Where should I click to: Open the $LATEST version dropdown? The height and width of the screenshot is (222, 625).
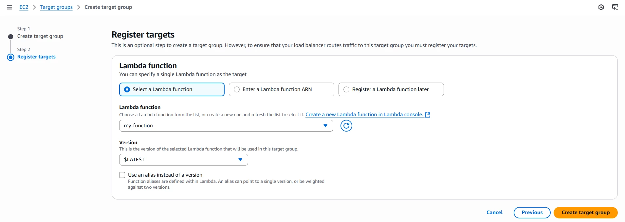[x=183, y=160]
